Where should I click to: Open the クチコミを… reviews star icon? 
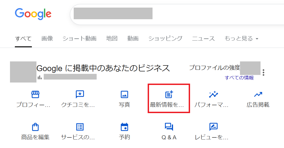tap(80, 94)
